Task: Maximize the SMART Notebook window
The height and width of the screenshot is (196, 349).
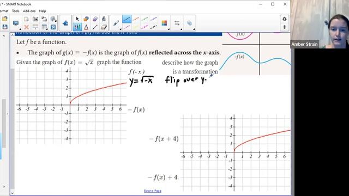Action: [x=273, y=4]
